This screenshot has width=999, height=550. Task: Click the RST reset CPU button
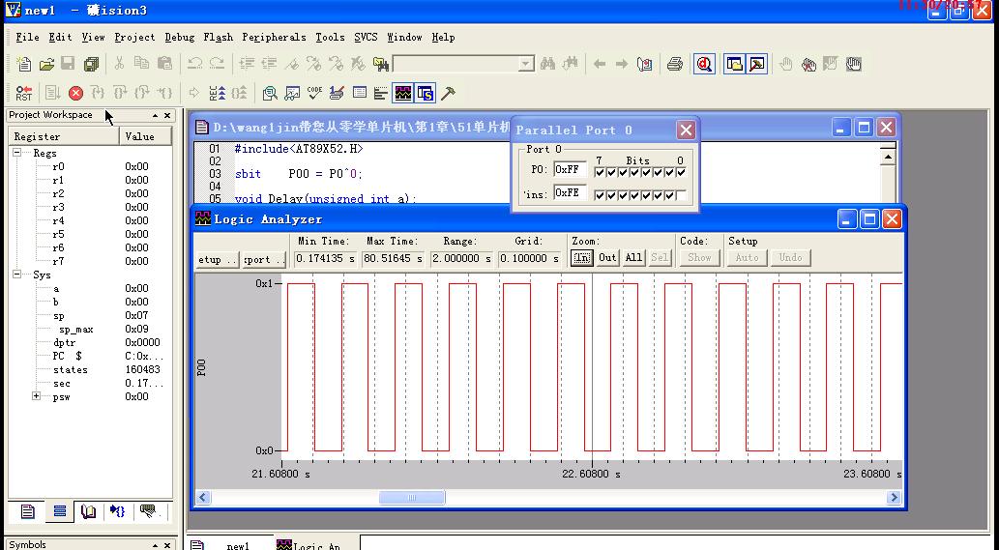tap(23, 93)
